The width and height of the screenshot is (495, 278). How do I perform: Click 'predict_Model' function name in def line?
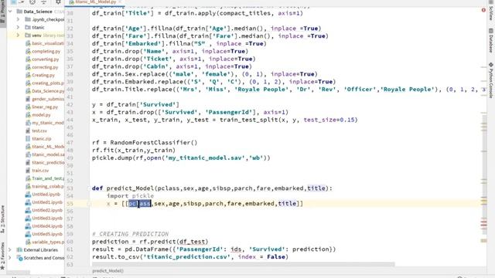130,188
